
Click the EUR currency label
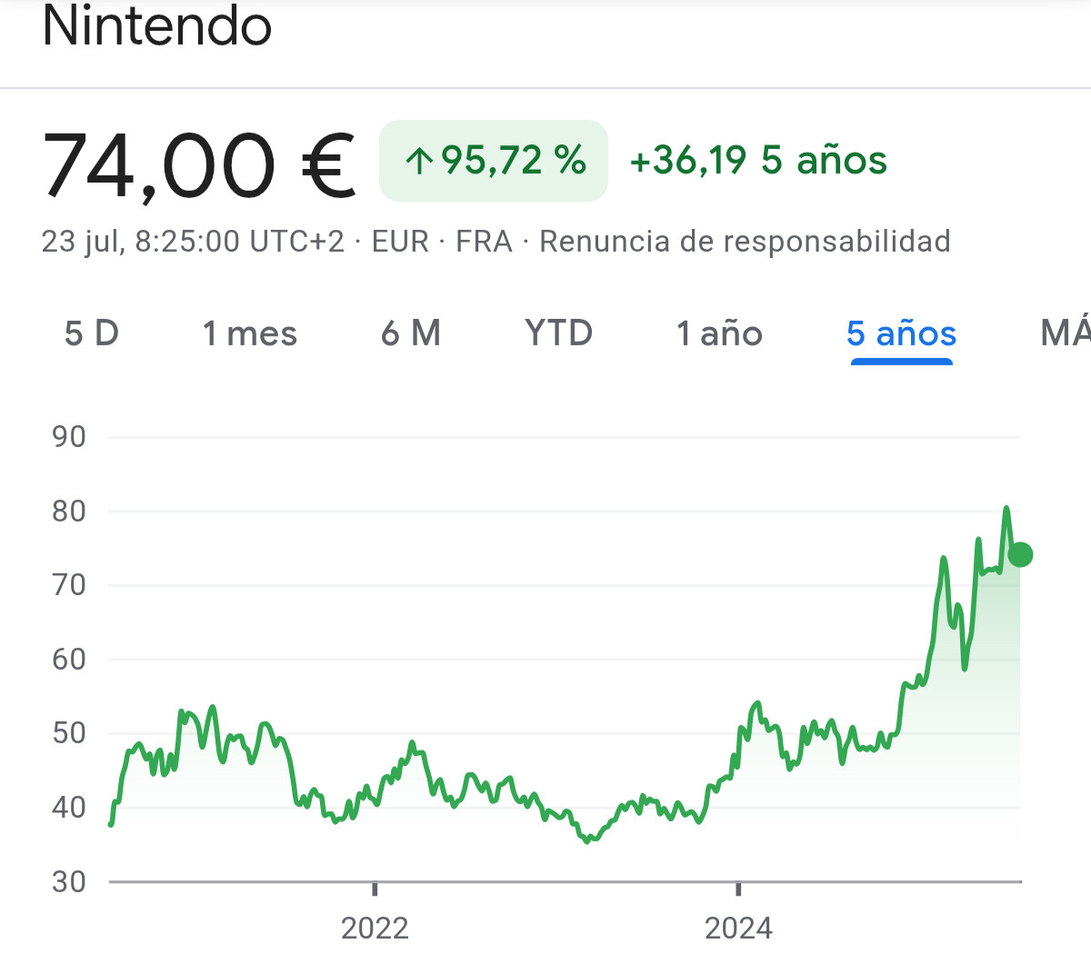[400, 242]
